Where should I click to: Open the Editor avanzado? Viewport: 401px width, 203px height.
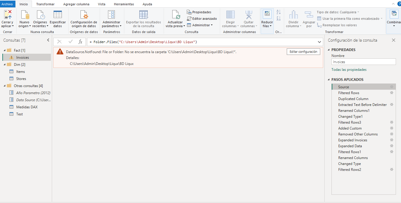coord(202,19)
